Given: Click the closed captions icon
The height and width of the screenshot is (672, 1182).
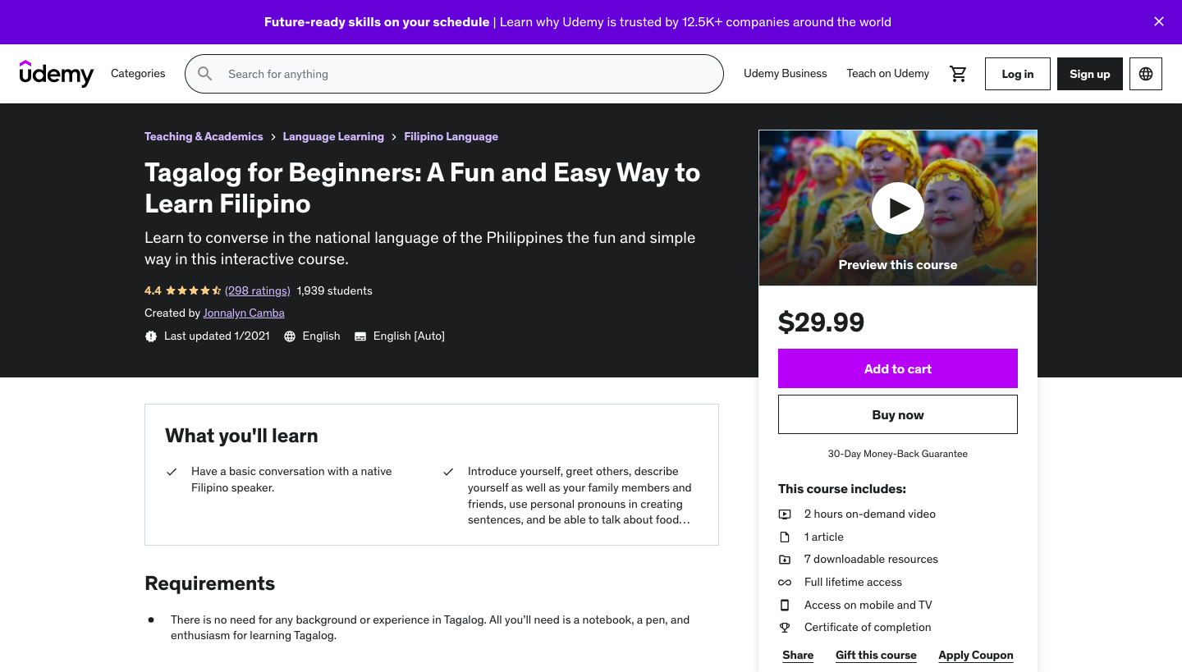Looking at the screenshot, I should pos(360,336).
